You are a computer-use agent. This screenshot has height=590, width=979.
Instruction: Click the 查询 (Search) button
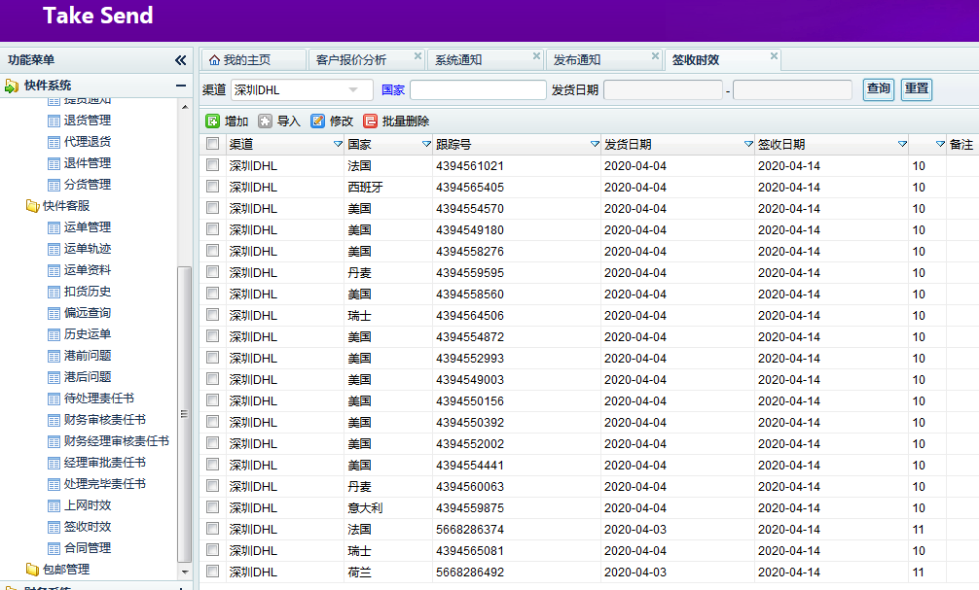pyautogui.click(x=879, y=89)
